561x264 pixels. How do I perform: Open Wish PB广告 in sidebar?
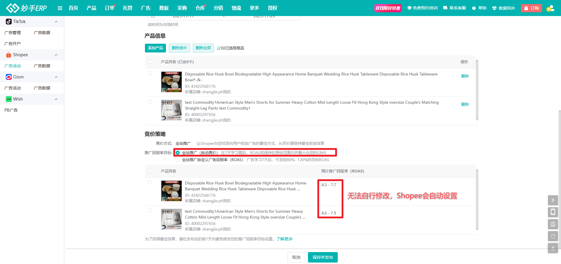pyautogui.click(x=11, y=110)
